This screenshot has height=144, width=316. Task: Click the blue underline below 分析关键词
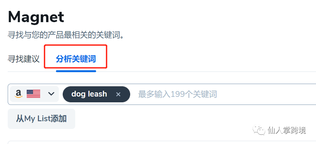(x=76, y=71)
